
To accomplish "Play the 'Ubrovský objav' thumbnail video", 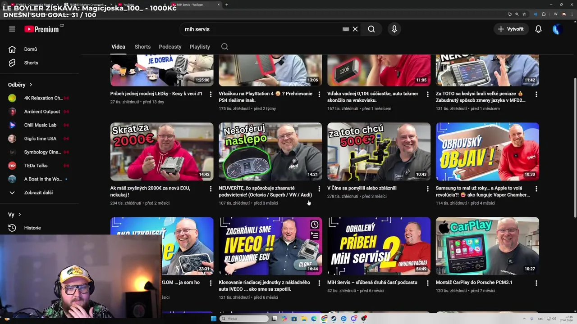I will pos(487,152).
